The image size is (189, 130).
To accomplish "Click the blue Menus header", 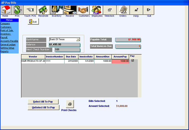I will tap(9, 20).
